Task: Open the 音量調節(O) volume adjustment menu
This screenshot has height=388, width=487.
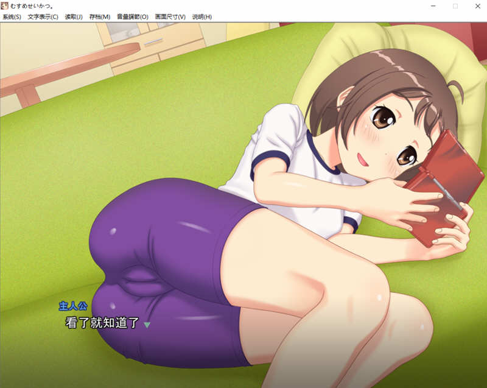Action: [x=132, y=16]
